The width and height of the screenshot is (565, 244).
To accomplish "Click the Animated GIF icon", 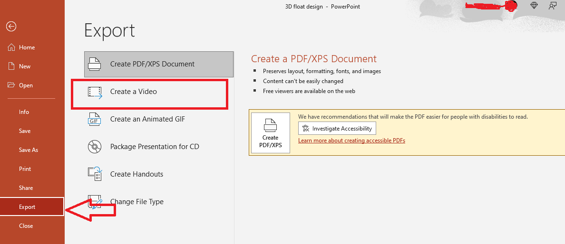I will [x=95, y=119].
